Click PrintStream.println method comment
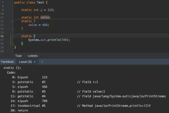Screen dimensions: 169x113 (114, 106)
